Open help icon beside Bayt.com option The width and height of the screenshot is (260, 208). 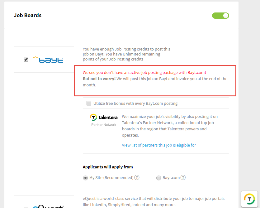coord(183,177)
